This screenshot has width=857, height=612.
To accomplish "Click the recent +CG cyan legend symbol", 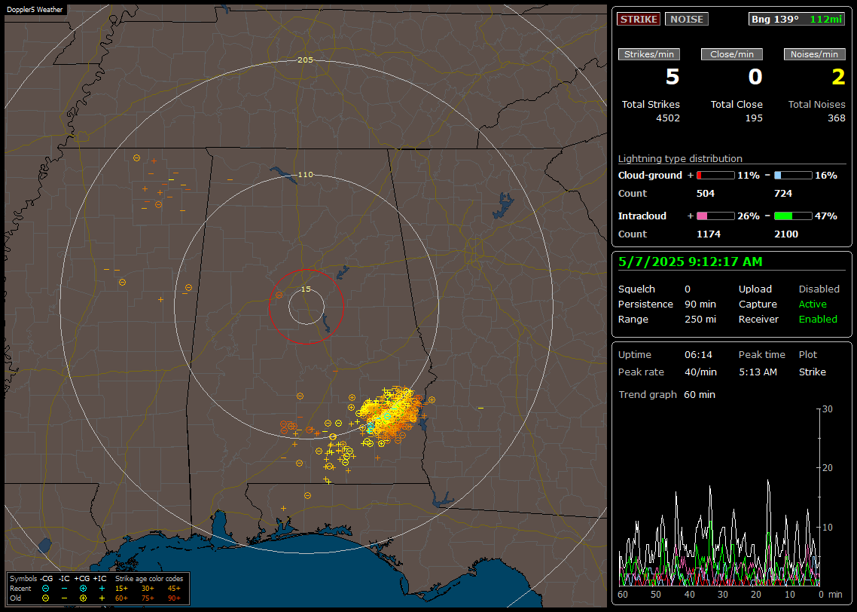I will (x=83, y=589).
